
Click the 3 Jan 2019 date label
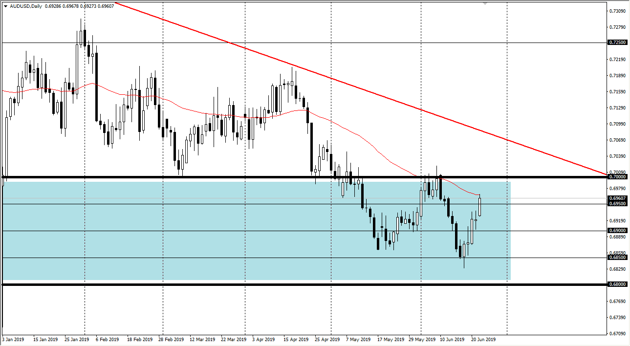[13, 339]
